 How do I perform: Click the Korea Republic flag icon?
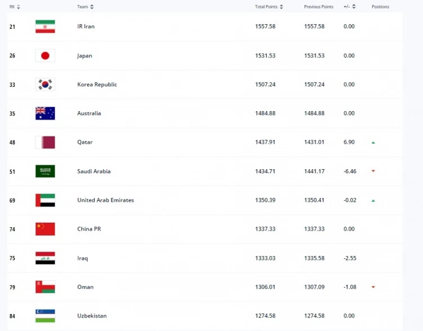point(45,85)
